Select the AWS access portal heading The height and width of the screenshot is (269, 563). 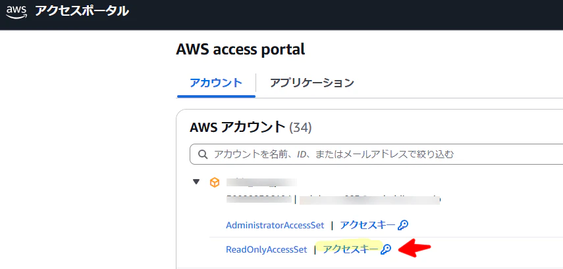(240, 49)
